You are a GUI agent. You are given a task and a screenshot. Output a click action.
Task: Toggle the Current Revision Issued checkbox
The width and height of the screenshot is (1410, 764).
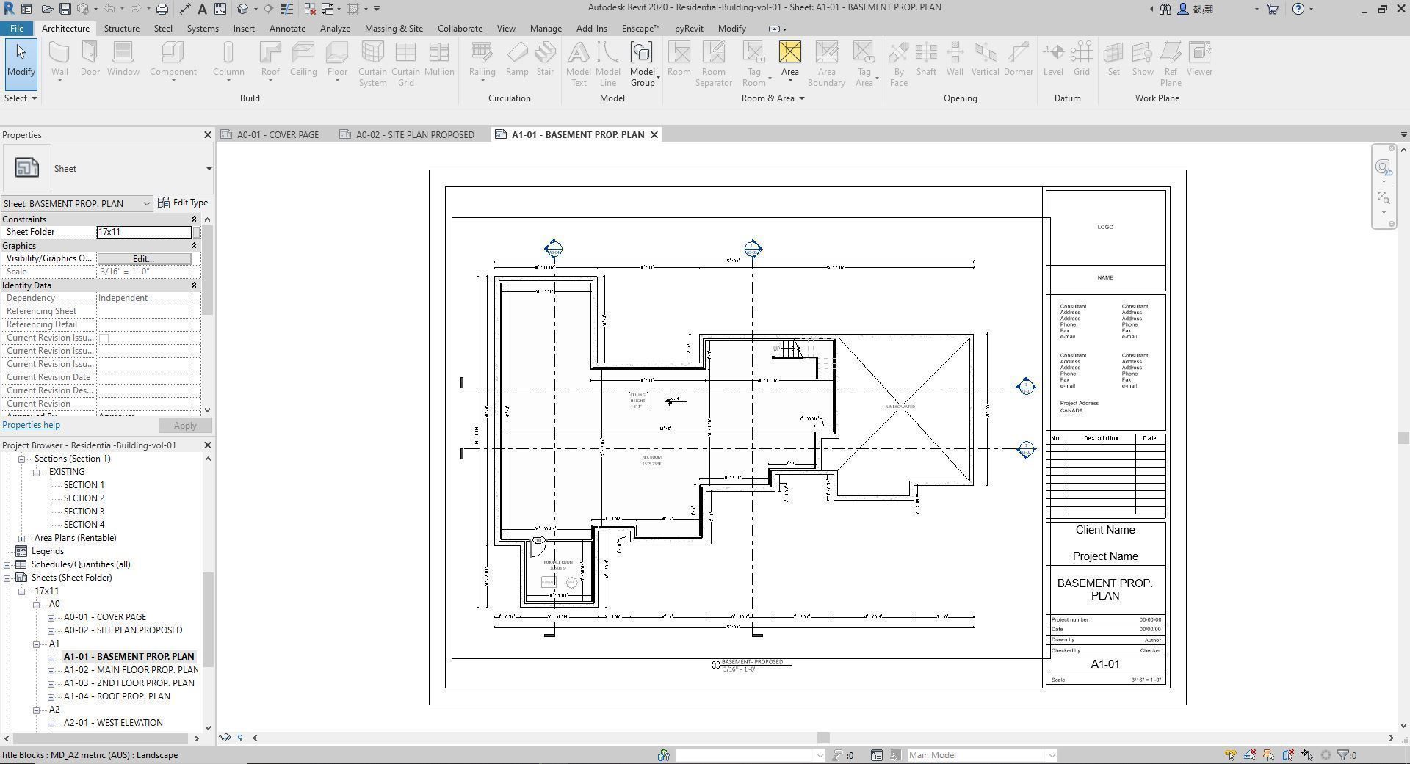pos(104,338)
